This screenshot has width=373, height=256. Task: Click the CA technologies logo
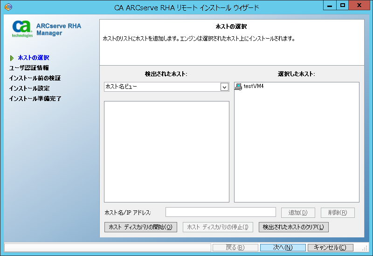tap(22, 29)
